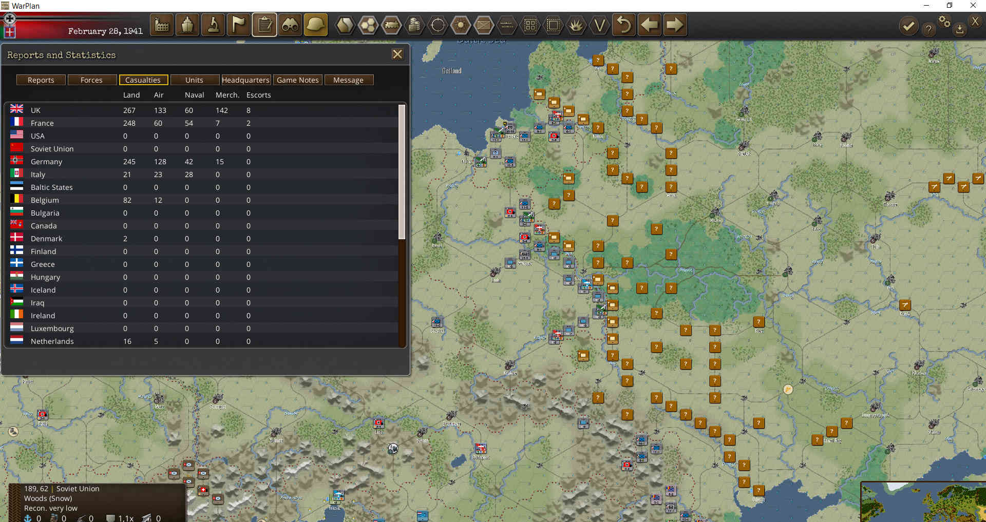Image resolution: width=986 pixels, height=522 pixels.
Task: Select the Italy casualties row
Action: pyautogui.click(x=203, y=175)
